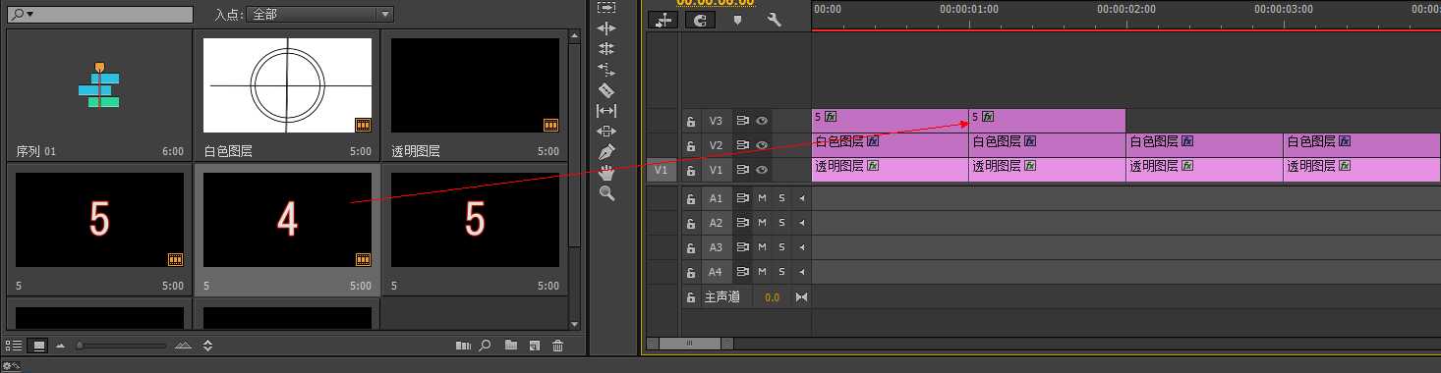Open the Find magnifier in project panel

(485, 346)
